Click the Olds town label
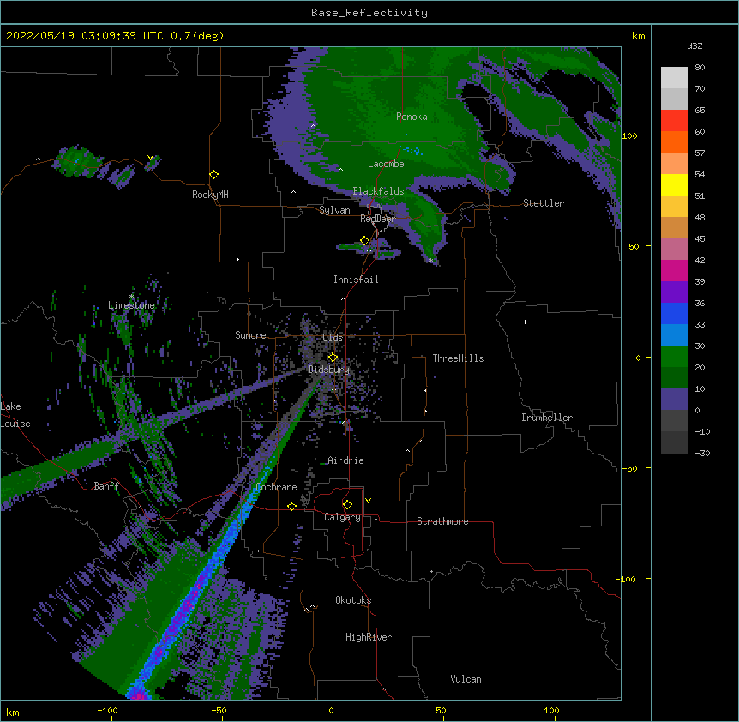The width and height of the screenshot is (739, 722). 333,338
